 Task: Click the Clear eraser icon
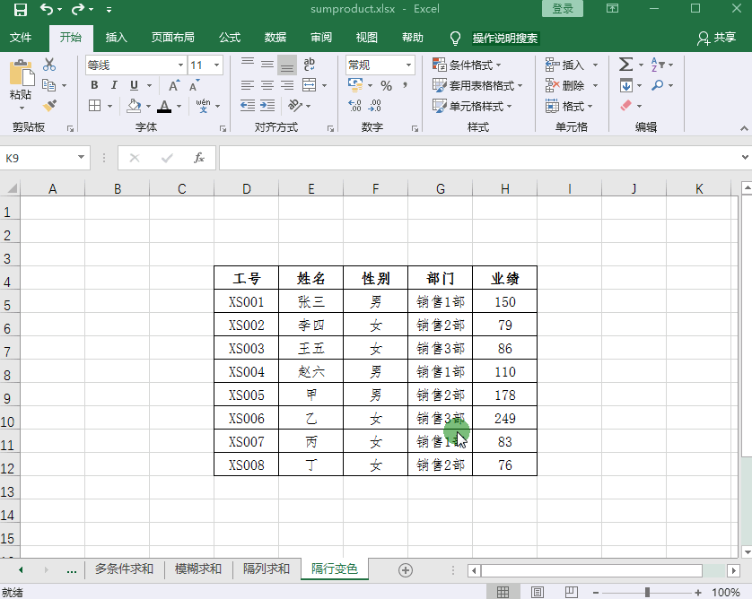coord(625,106)
